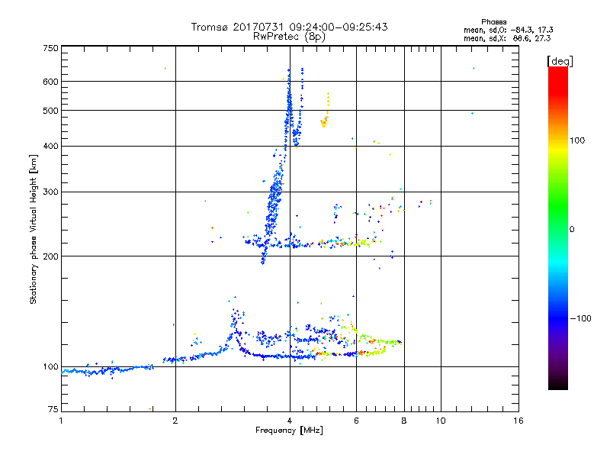Click the colorbar tick label '-100'
The image size is (610, 458).
pyautogui.click(x=581, y=318)
